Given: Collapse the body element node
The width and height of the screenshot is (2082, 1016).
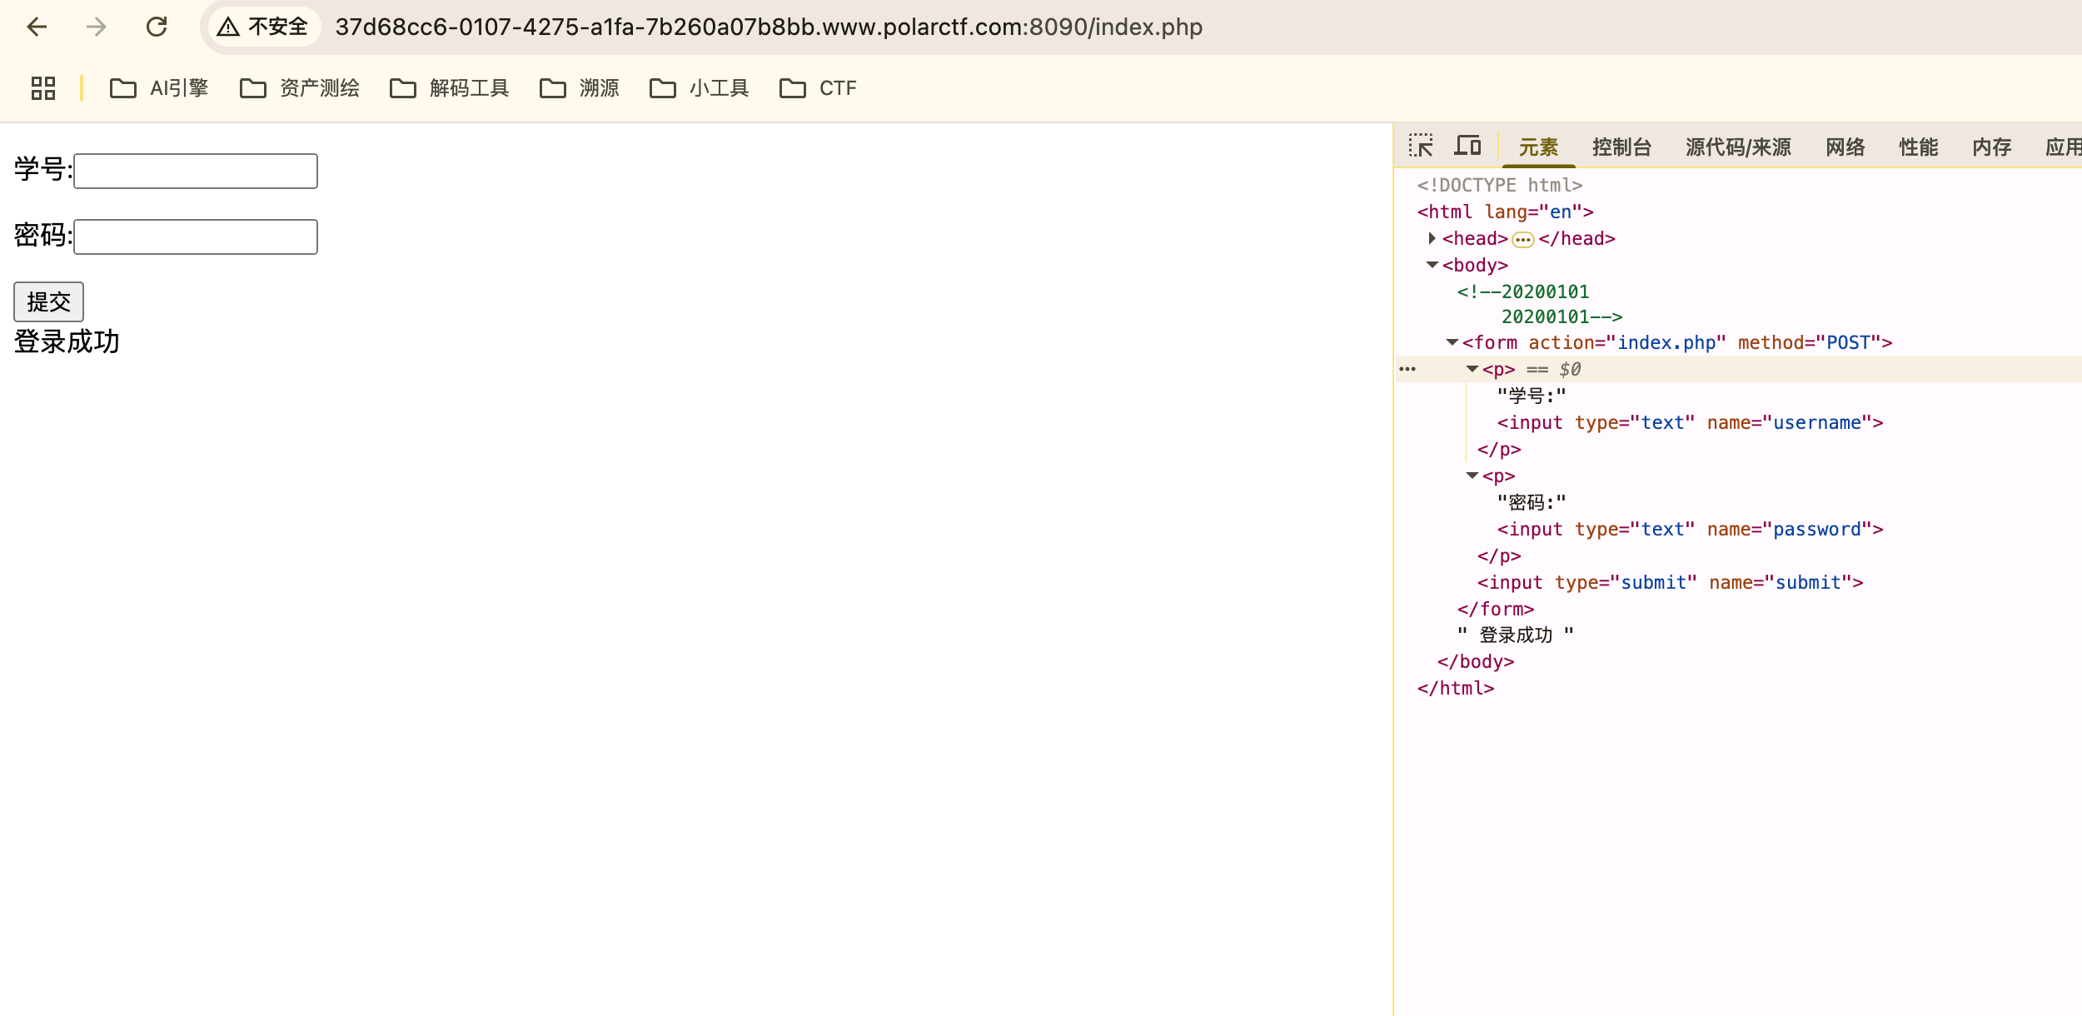Looking at the screenshot, I should 1432,266.
